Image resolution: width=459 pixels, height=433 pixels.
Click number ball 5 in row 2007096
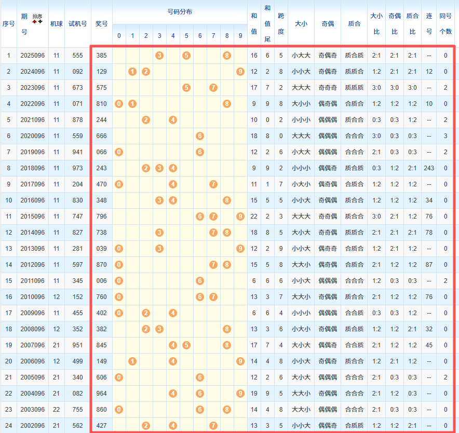coord(186,345)
